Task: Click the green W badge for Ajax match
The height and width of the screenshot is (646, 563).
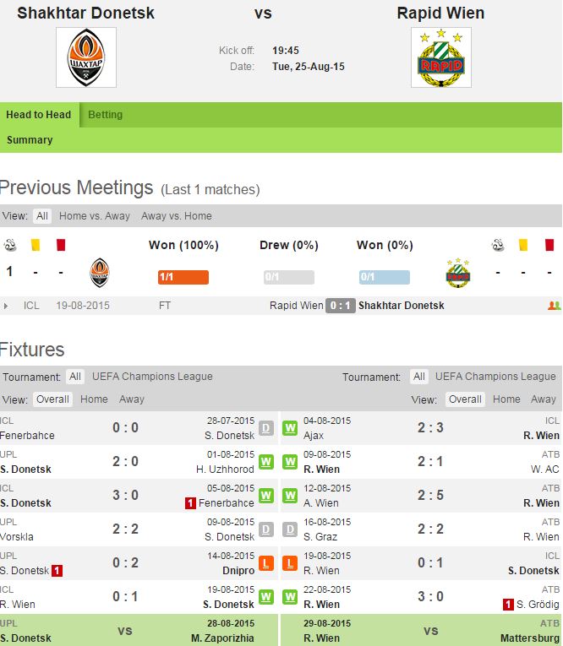Action: click(289, 427)
